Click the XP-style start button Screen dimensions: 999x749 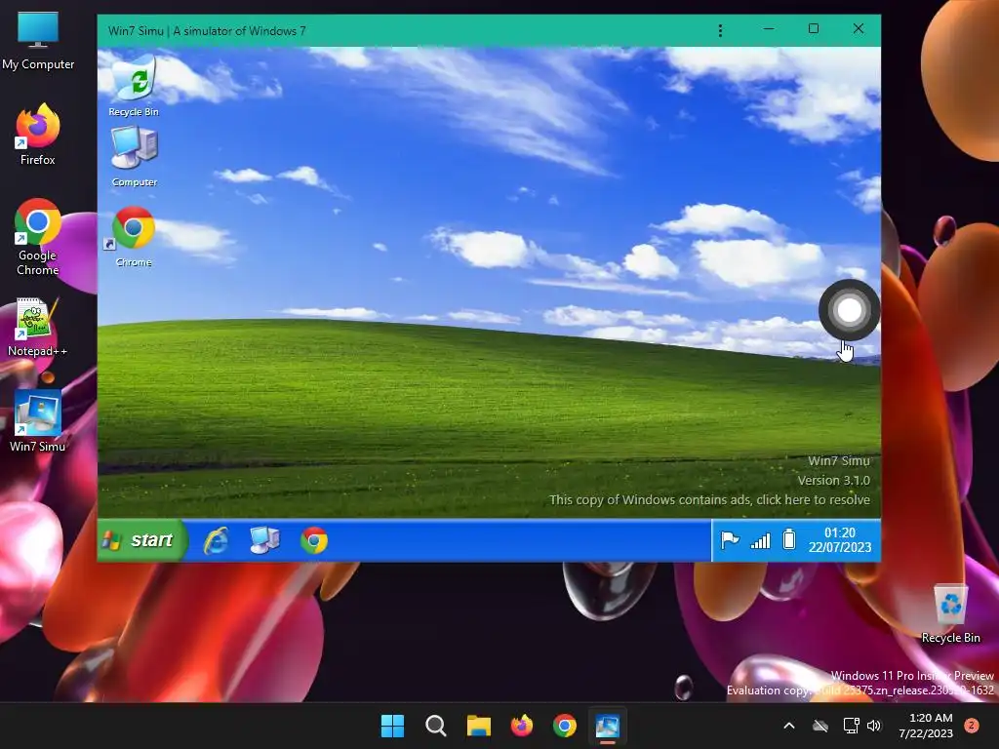[142, 540]
